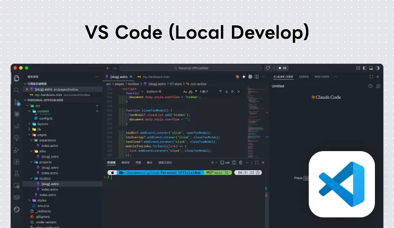Toggle the bottom panel layout button

[371, 68]
